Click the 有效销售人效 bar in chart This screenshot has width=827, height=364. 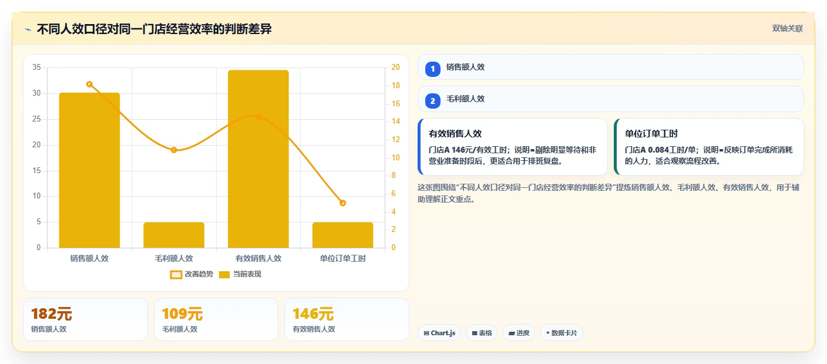click(x=258, y=159)
